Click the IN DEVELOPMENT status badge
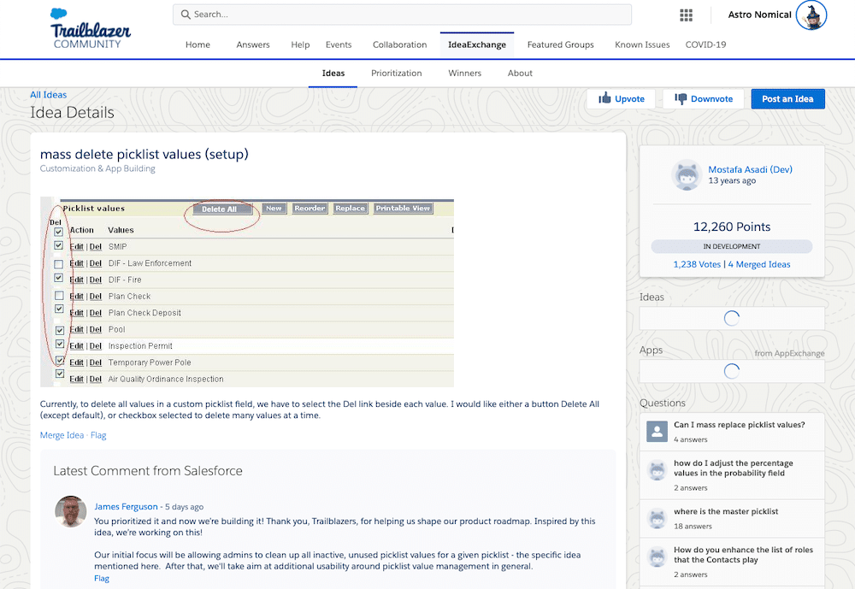Screen dimensions: 855x589 tap(732, 246)
